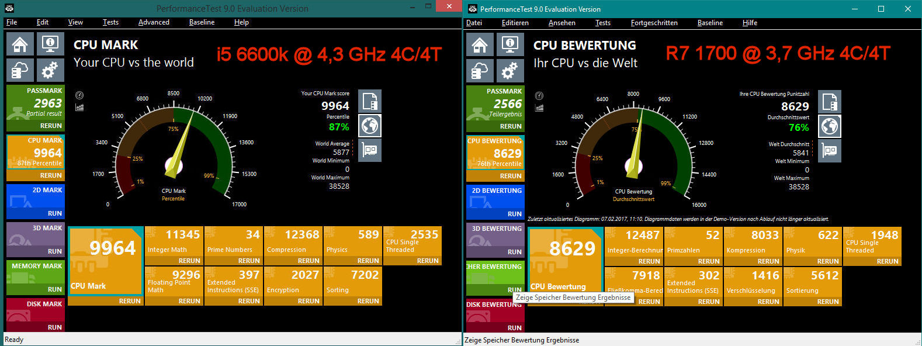Click hardware card icon in left window

click(x=370, y=150)
